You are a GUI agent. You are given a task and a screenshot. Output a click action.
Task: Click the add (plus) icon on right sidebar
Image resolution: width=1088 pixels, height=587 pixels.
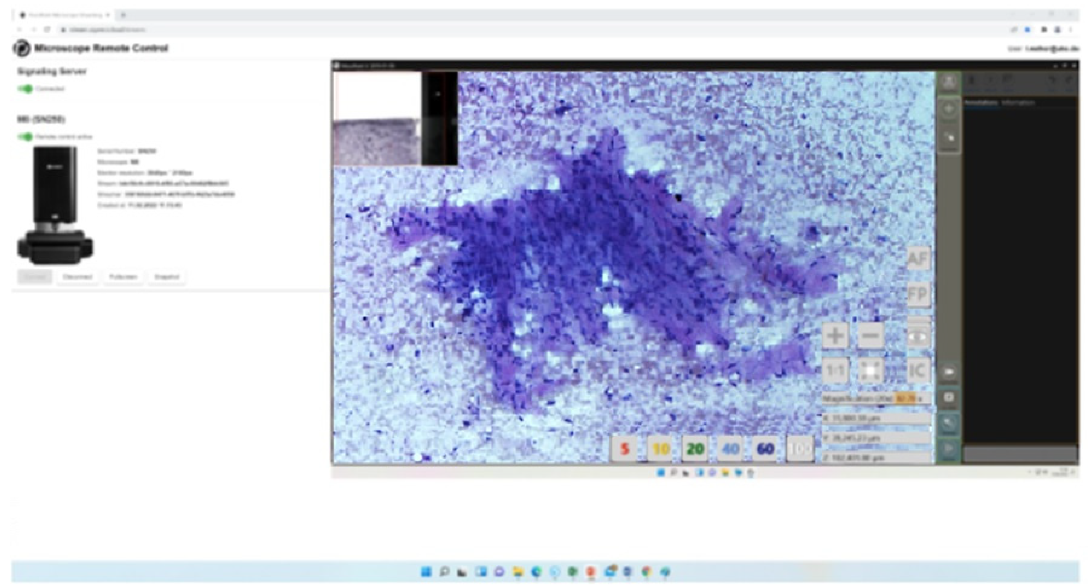click(949, 108)
